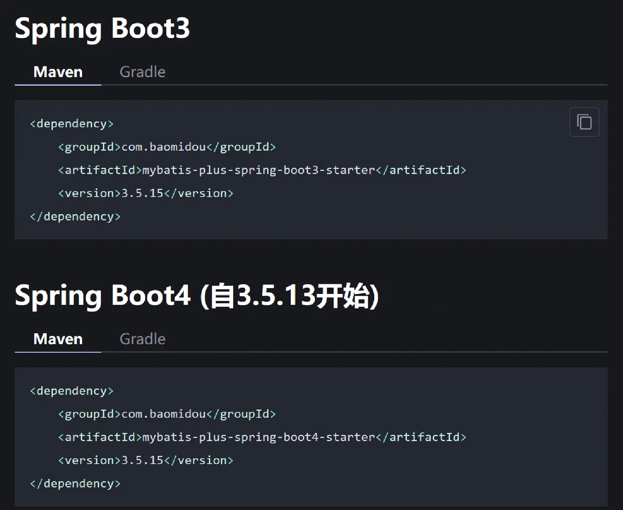
Task: Click com.baomidou value in the Boot4 block
Action: tap(164, 414)
